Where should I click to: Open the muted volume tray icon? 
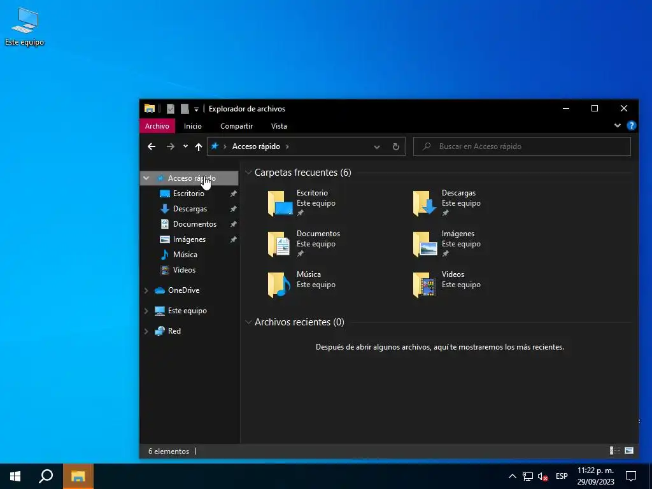(542, 476)
